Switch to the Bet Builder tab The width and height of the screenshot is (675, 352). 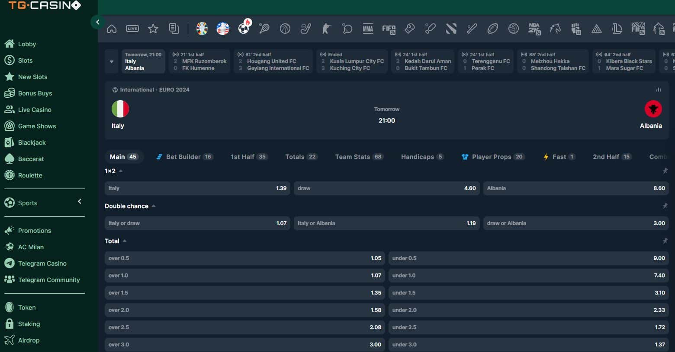click(x=184, y=157)
